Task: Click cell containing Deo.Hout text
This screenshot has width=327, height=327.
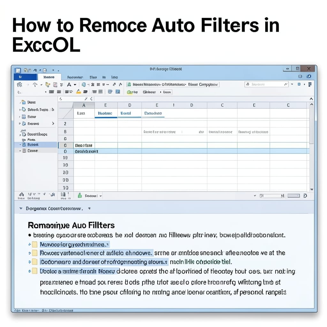Action: click(84, 145)
